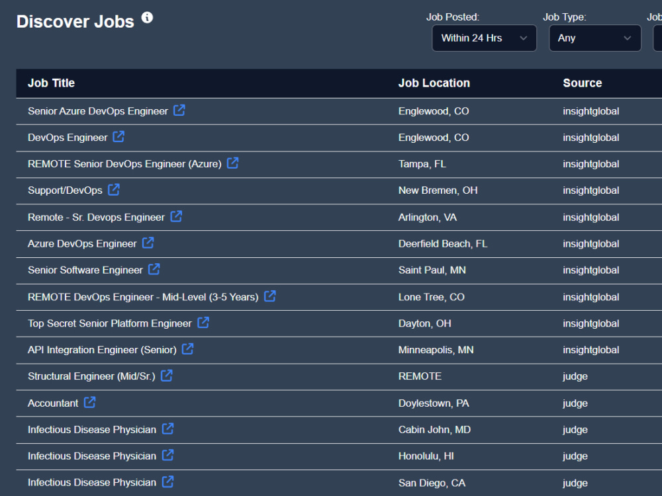662x496 pixels.
Task: Select the New Bremen, OH location cell
Action: click(438, 190)
